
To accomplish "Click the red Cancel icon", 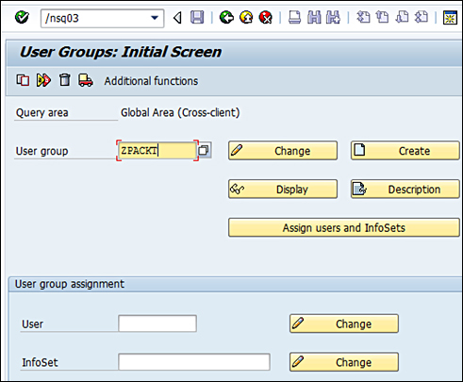I will click(266, 18).
